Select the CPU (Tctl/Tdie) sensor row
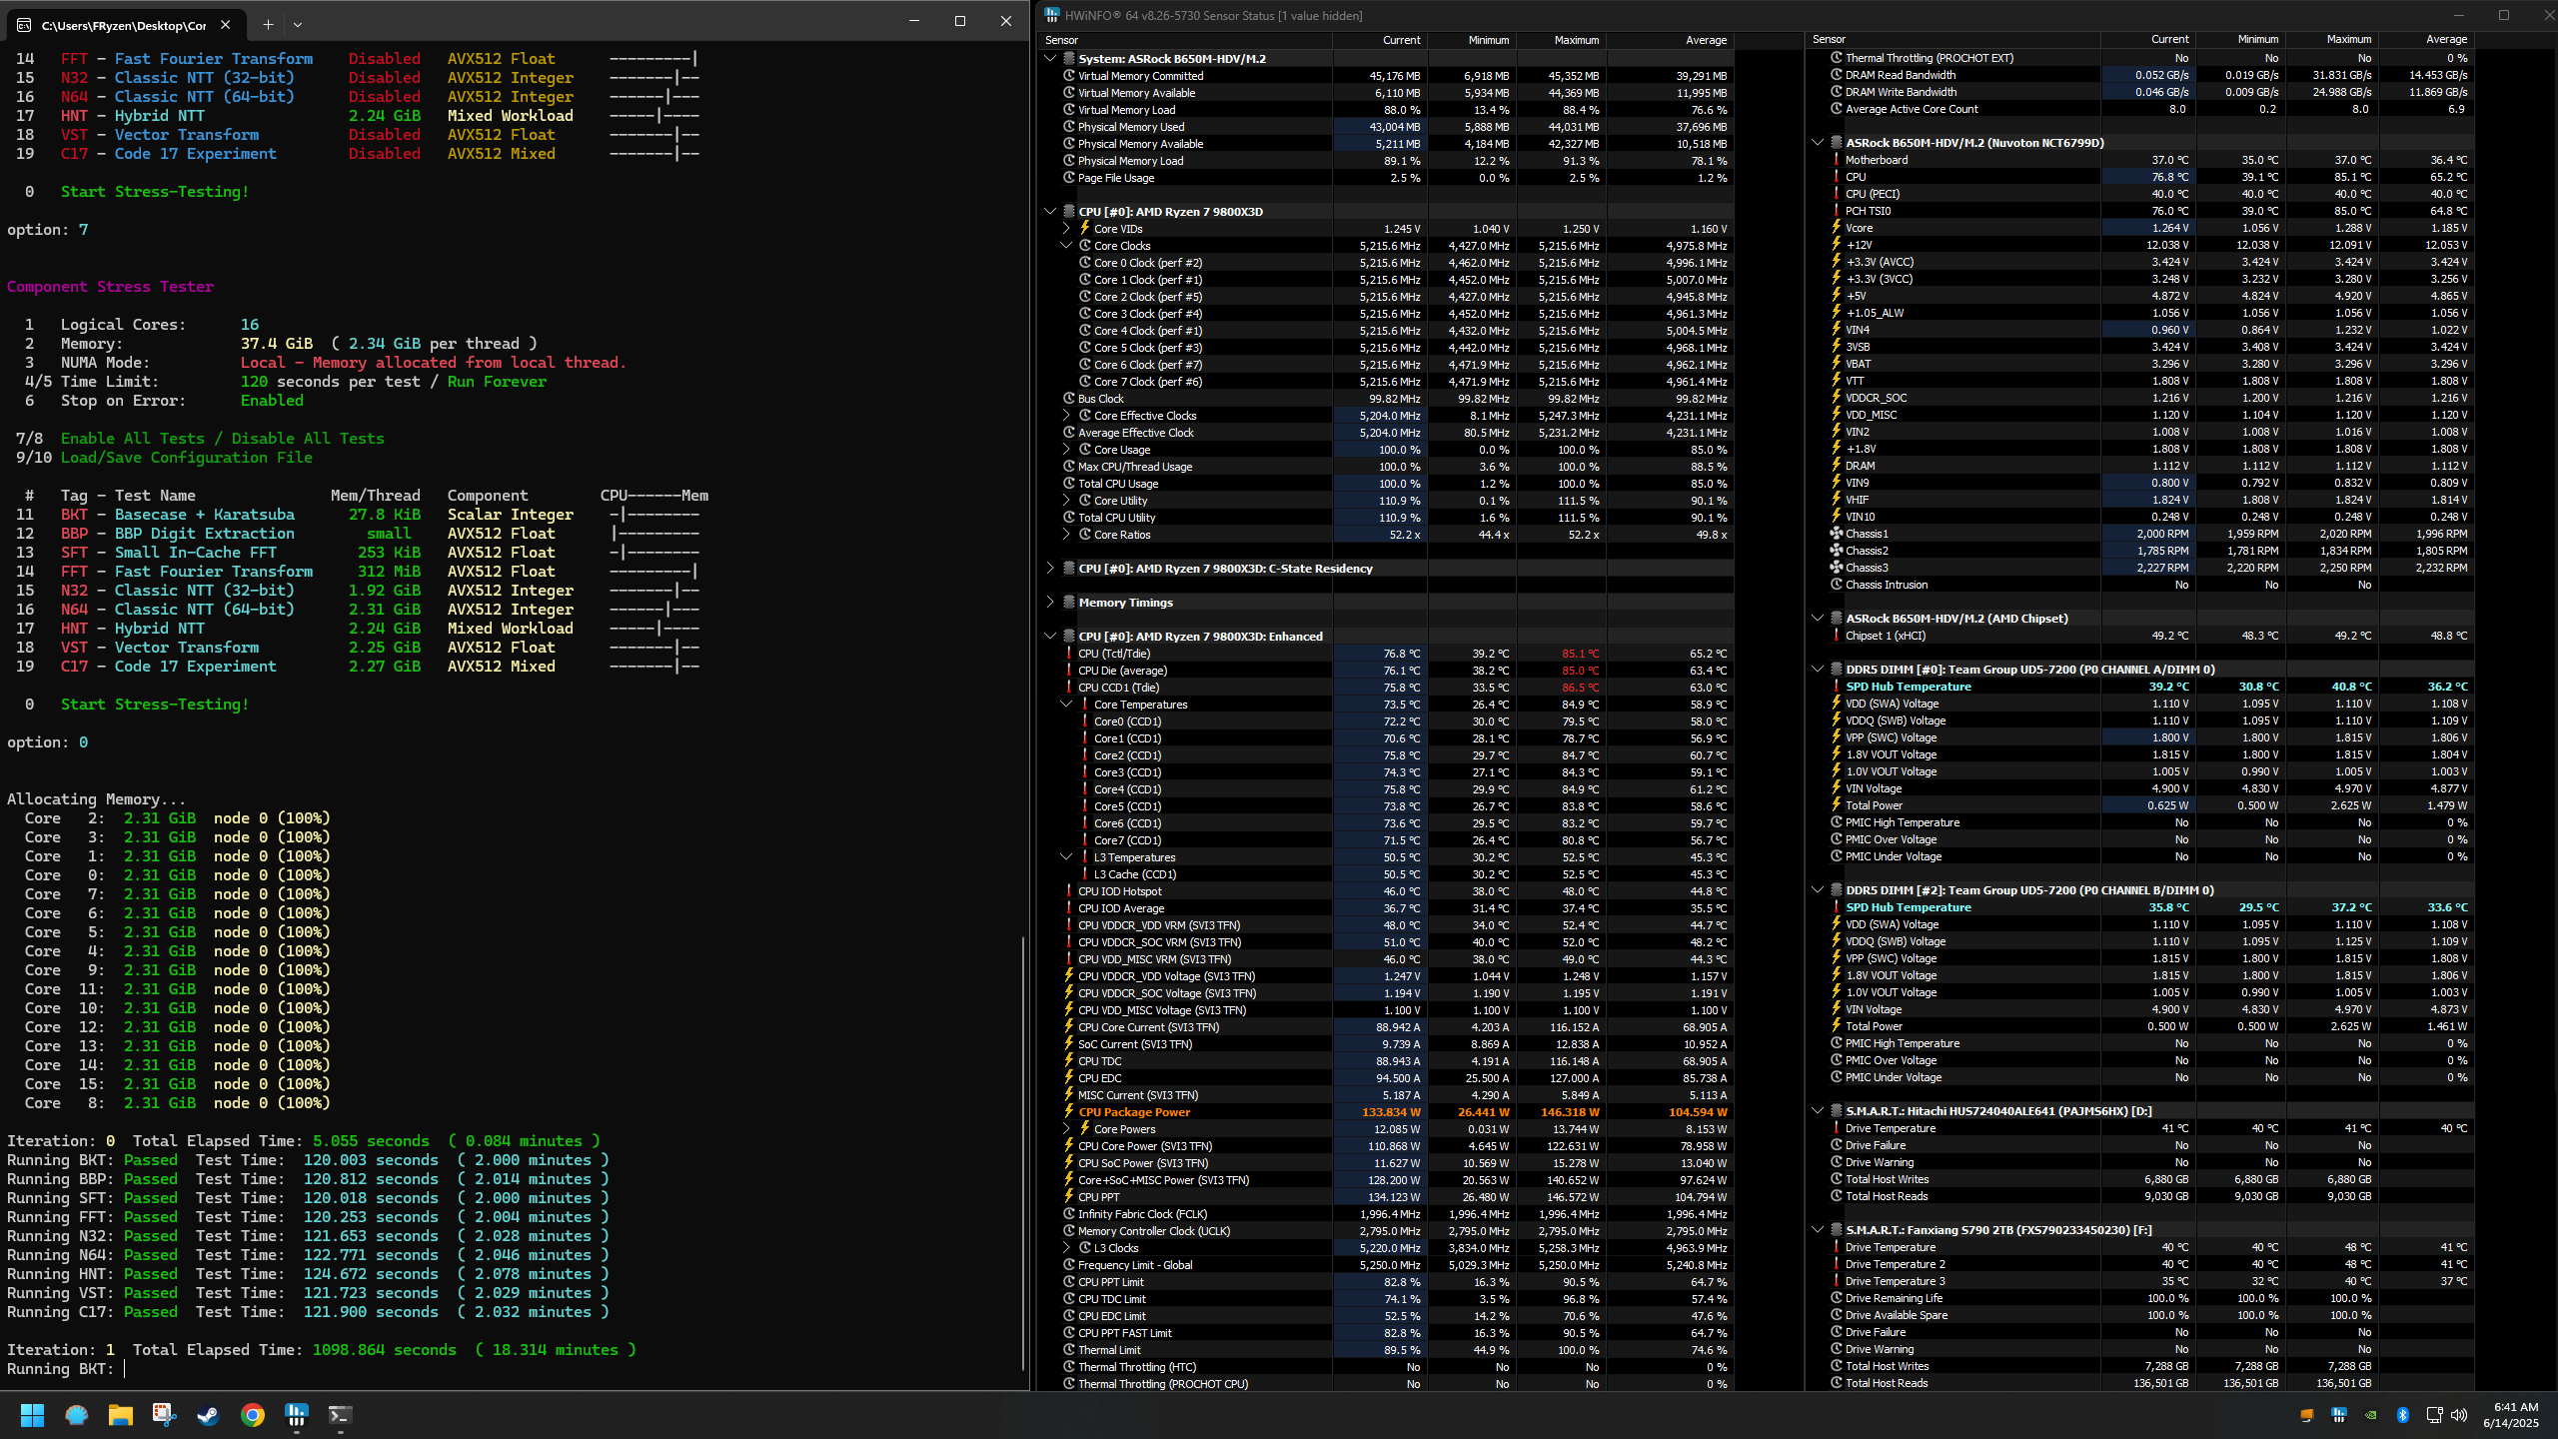2558x1439 pixels. click(1387, 654)
